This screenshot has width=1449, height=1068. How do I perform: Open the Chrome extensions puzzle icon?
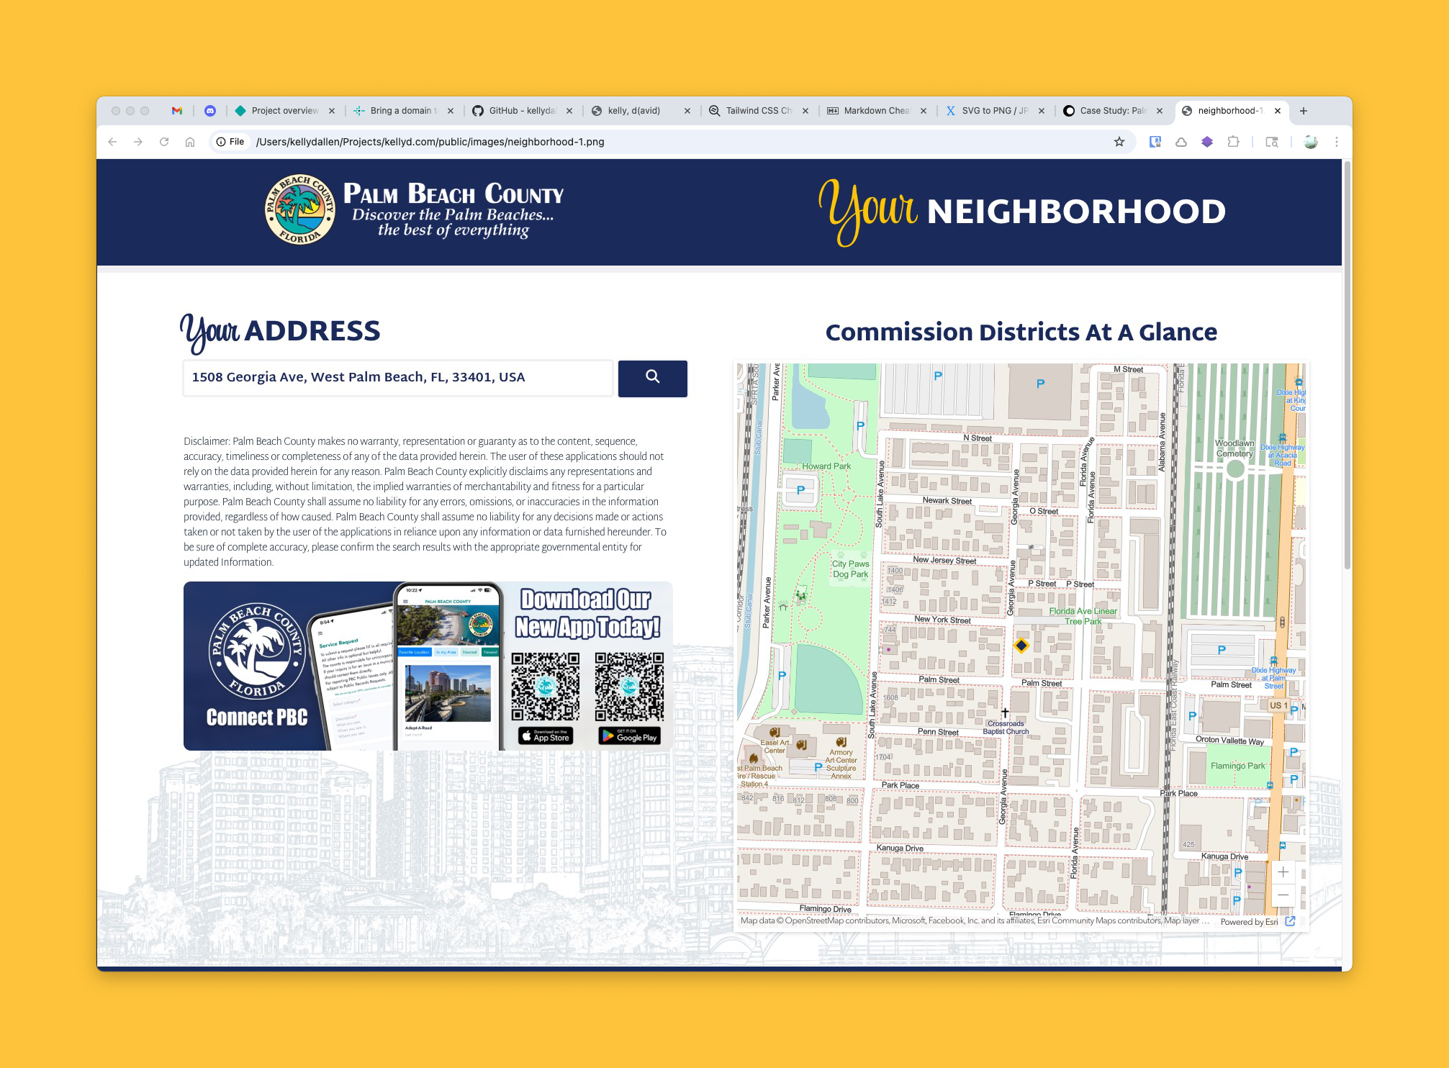(x=1235, y=142)
